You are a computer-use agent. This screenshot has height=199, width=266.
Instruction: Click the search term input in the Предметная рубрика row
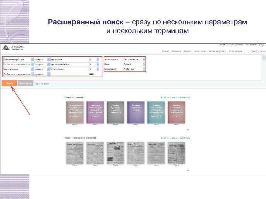[x=69, y=60]
